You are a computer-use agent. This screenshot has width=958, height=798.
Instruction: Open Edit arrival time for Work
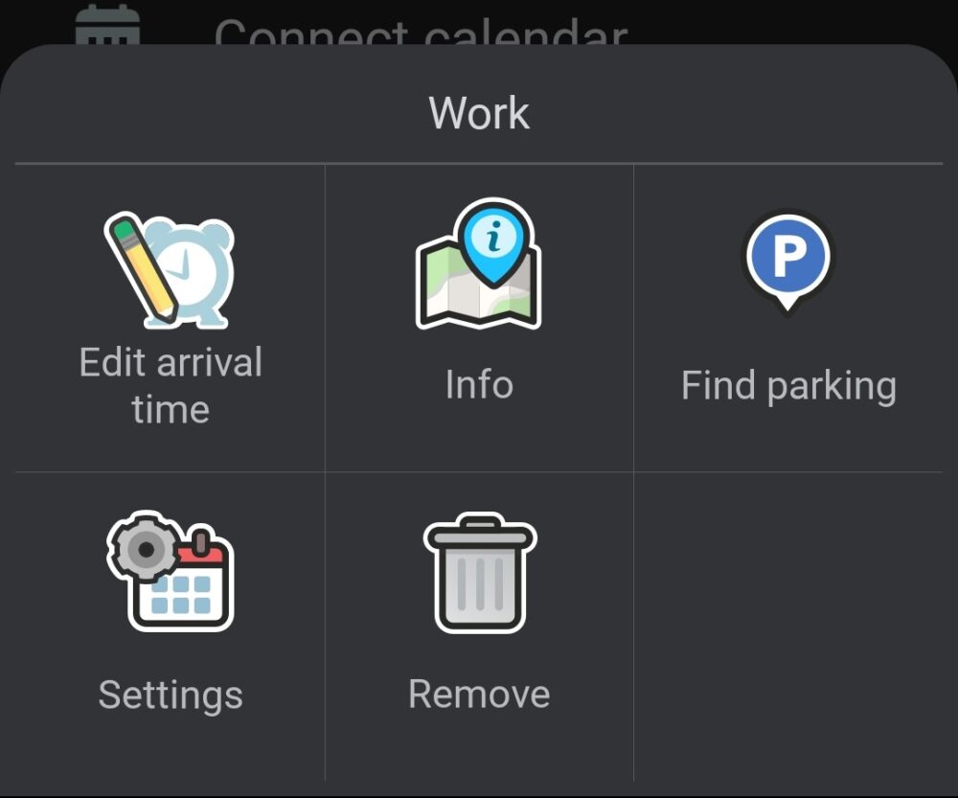click(x=171, y=316)
